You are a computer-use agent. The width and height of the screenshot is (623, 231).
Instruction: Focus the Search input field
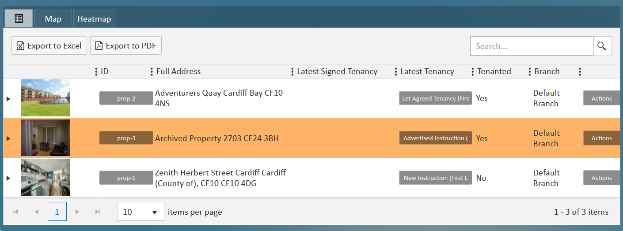pos(532,46)
